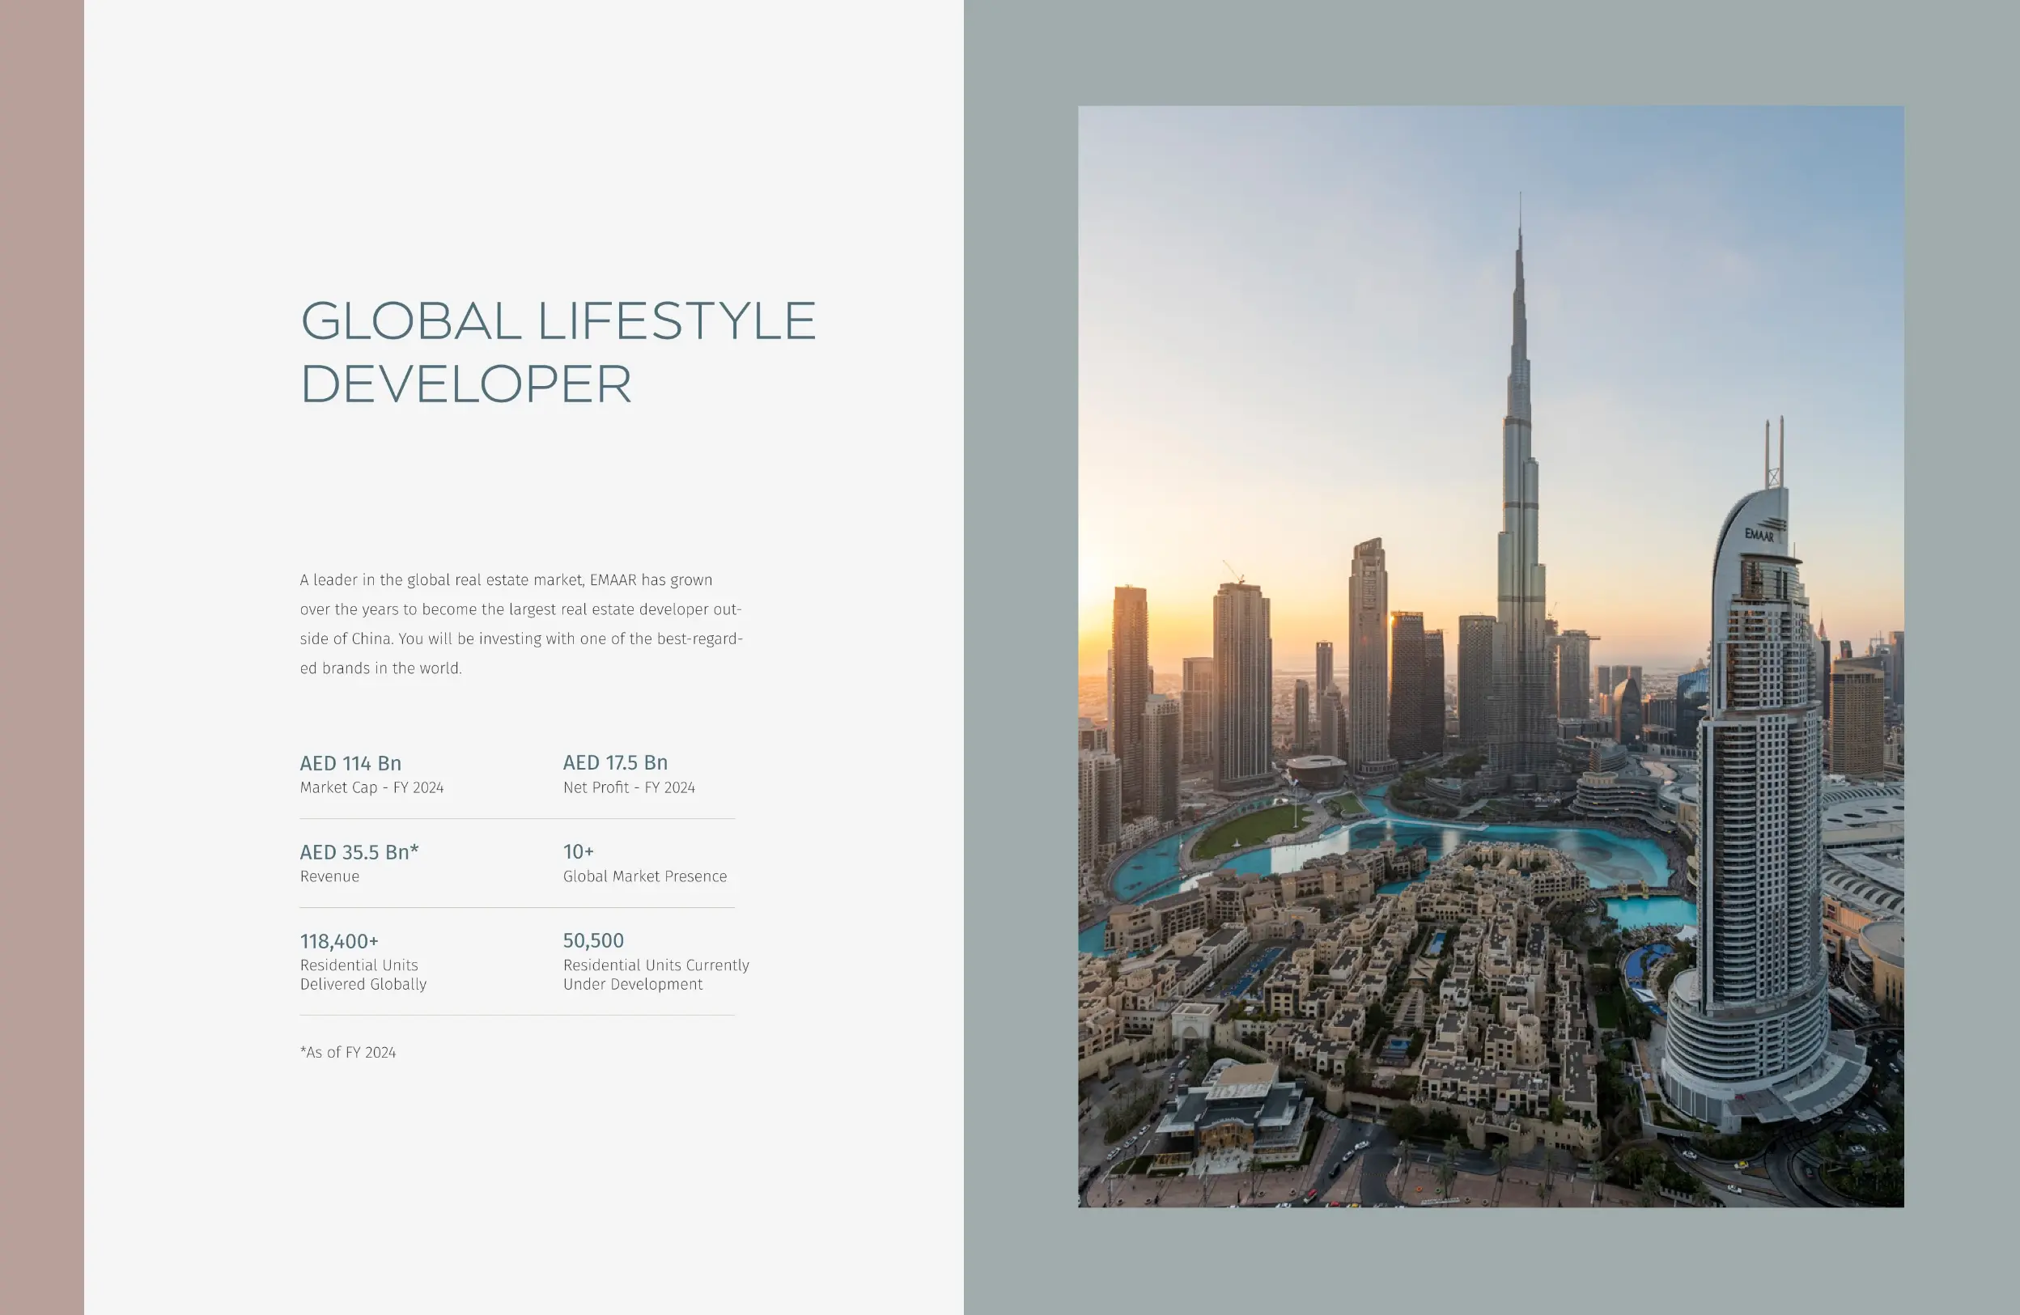Screen dimensions: 2020x1315
Task: Click the Dubai skyline photo
Action: 1491,656
